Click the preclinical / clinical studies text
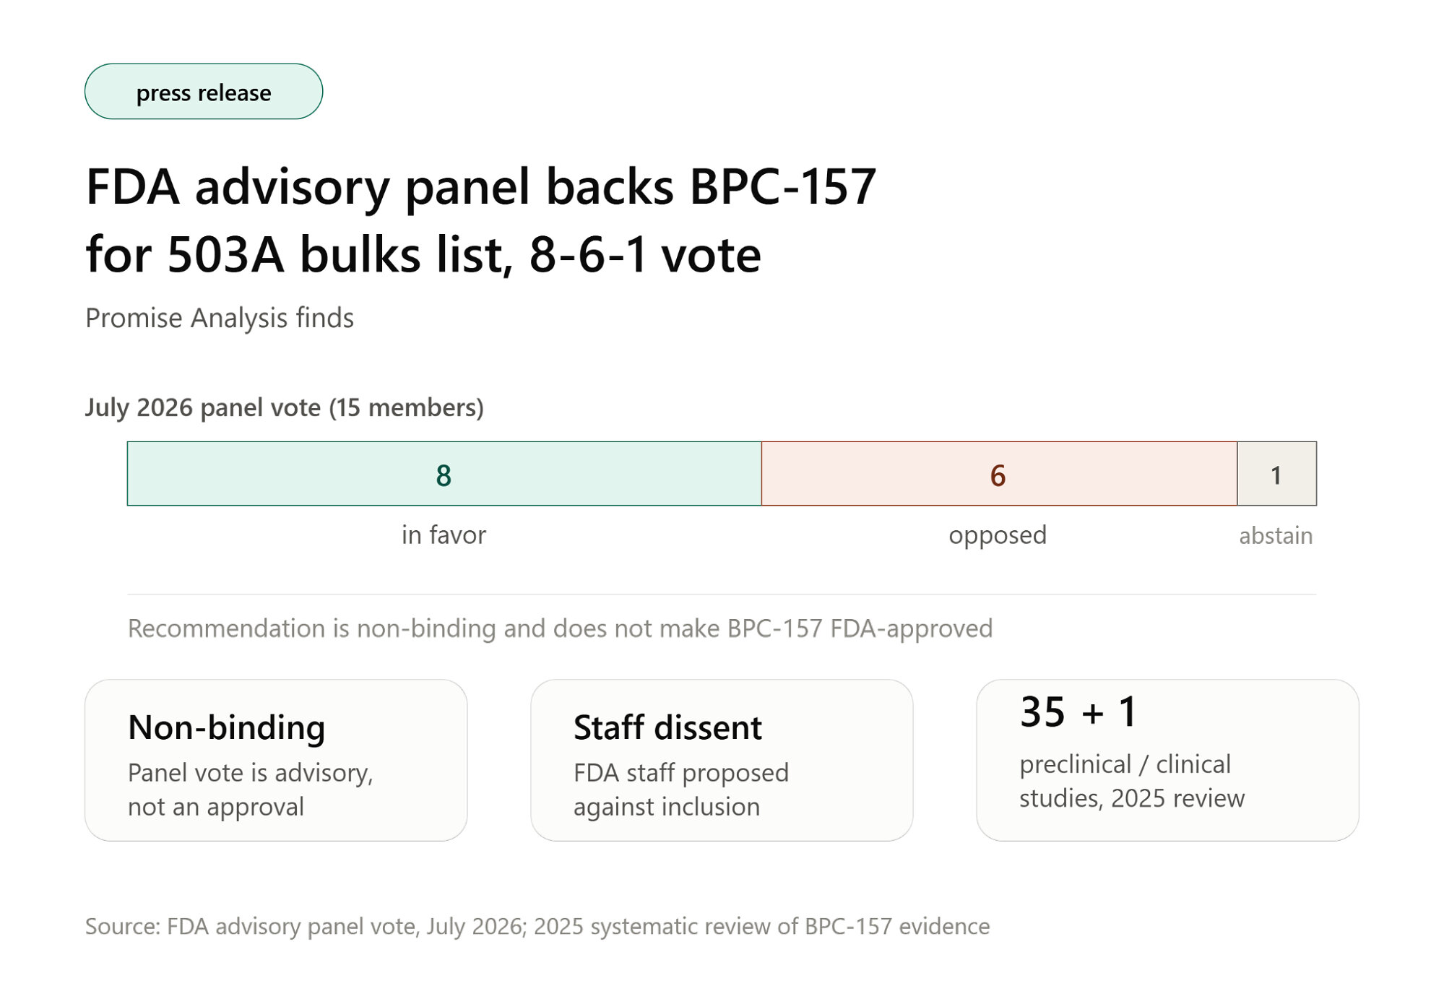 point(1132,782)
